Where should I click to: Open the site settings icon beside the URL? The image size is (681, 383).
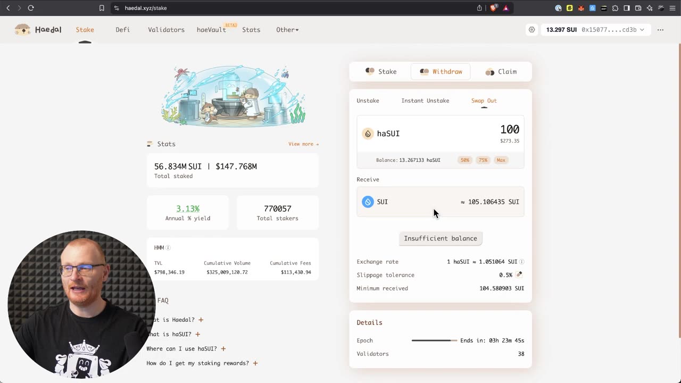(117, 8)
